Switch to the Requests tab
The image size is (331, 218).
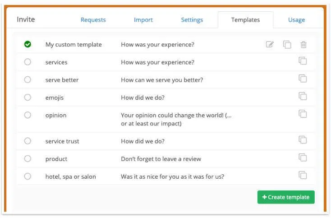click(x=93, y=20)
